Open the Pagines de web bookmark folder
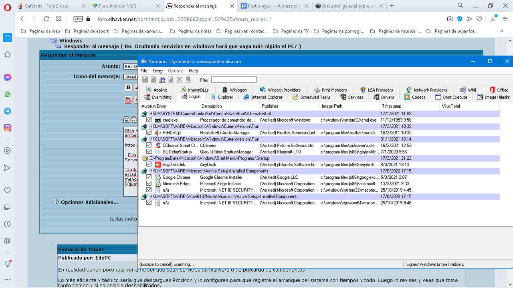This screenshot has width=513, height=288. pos(40,31)
